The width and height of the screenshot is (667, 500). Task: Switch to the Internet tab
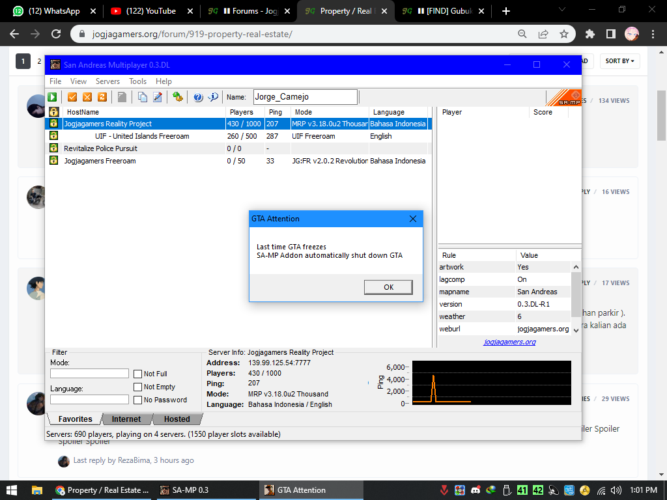coord(126,419)
